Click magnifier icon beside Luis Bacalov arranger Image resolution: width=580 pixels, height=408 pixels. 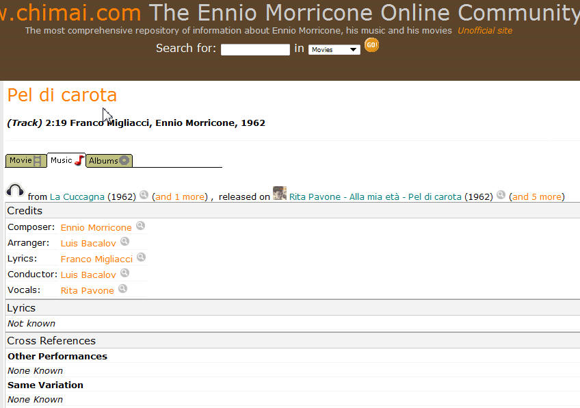coord(125,242)
